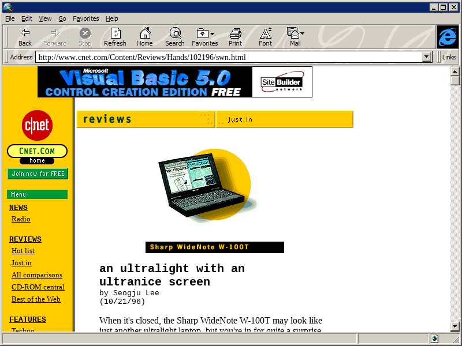
Task: Click the Hot list sidebar link
Action: 23,251
